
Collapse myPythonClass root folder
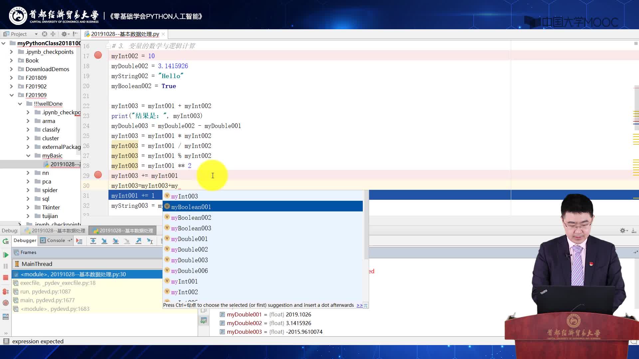point(3,43)
